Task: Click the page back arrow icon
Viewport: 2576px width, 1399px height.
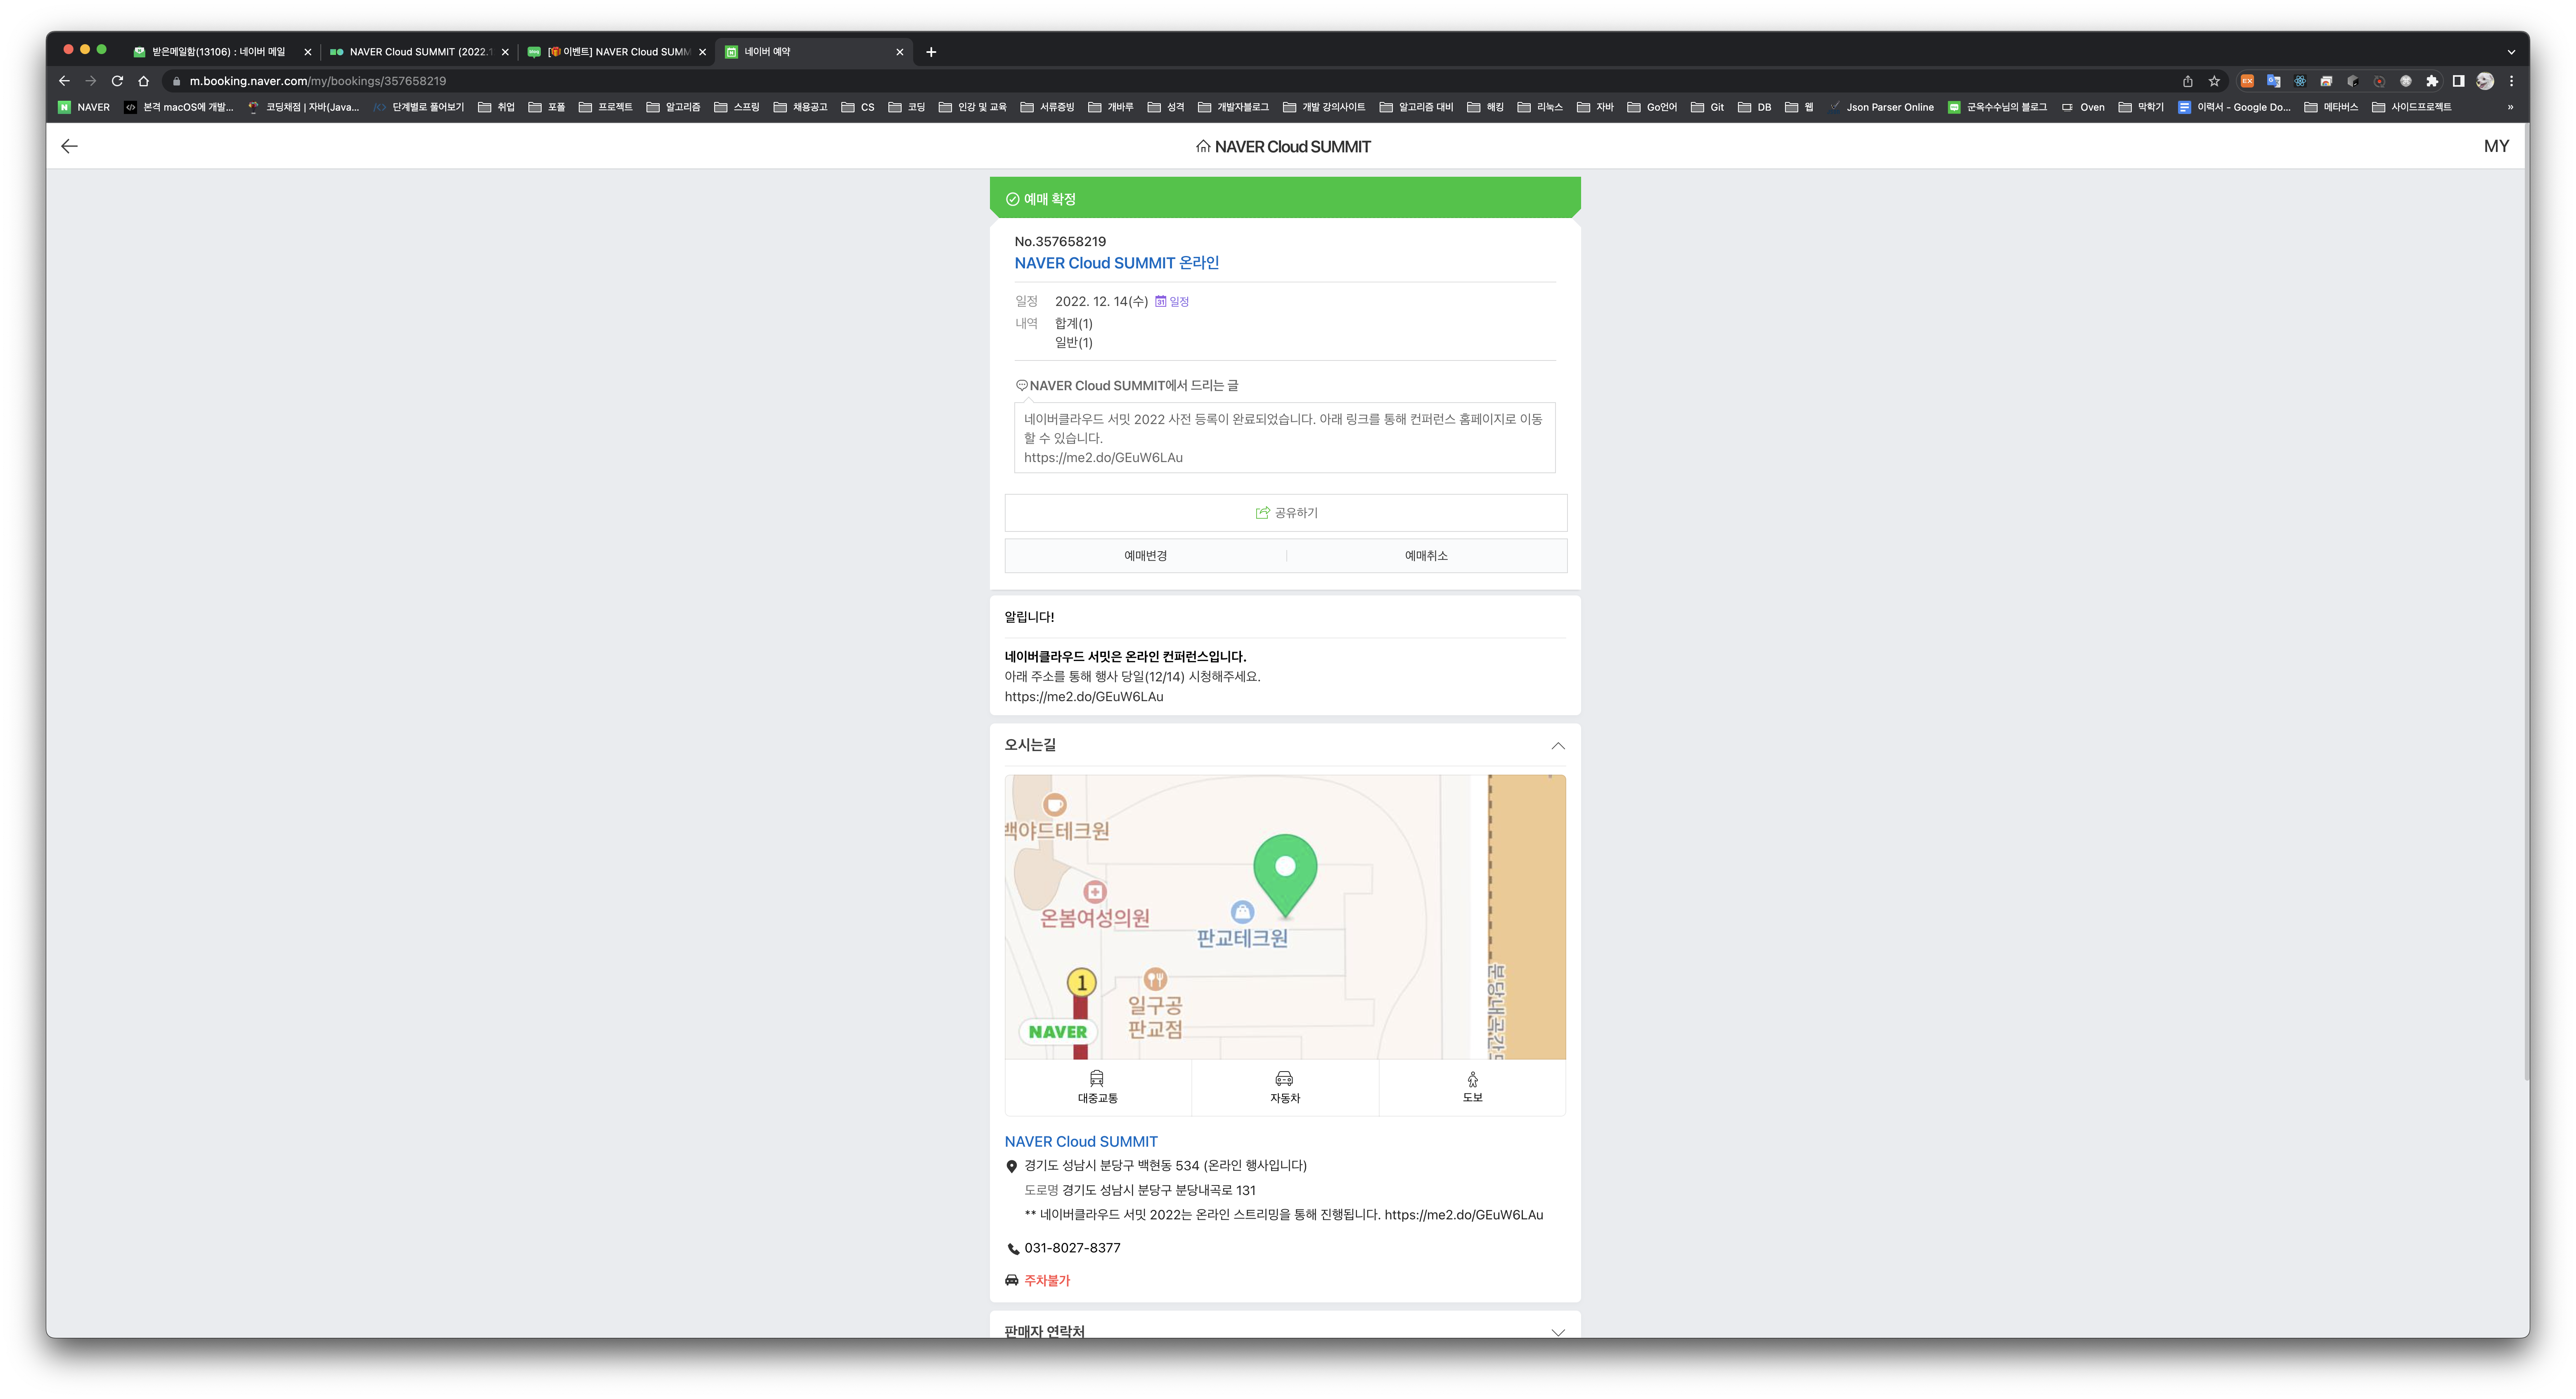Action: (x=69, y=146)
